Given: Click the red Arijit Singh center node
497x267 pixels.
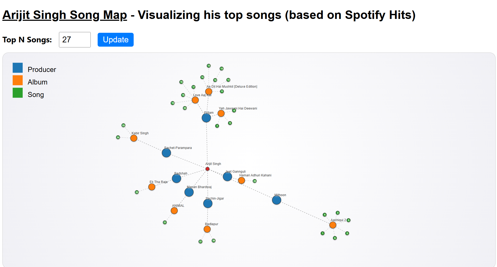Looking at the screenshot, I should tap(208, 169).
